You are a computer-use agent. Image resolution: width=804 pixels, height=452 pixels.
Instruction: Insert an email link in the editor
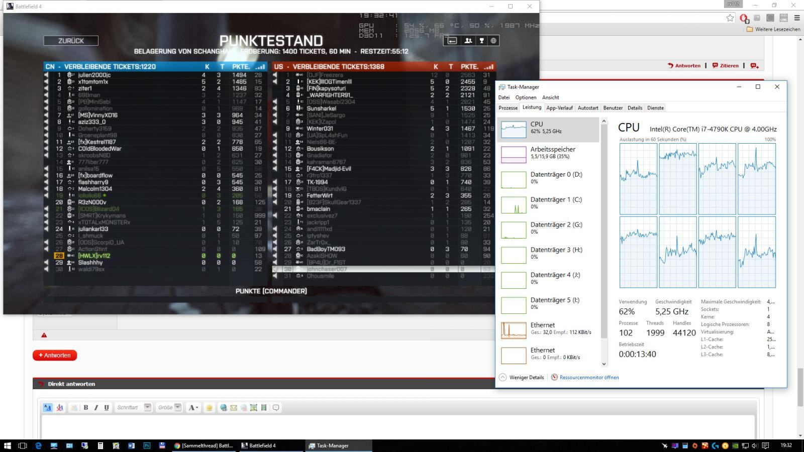[x=234, y=407]
